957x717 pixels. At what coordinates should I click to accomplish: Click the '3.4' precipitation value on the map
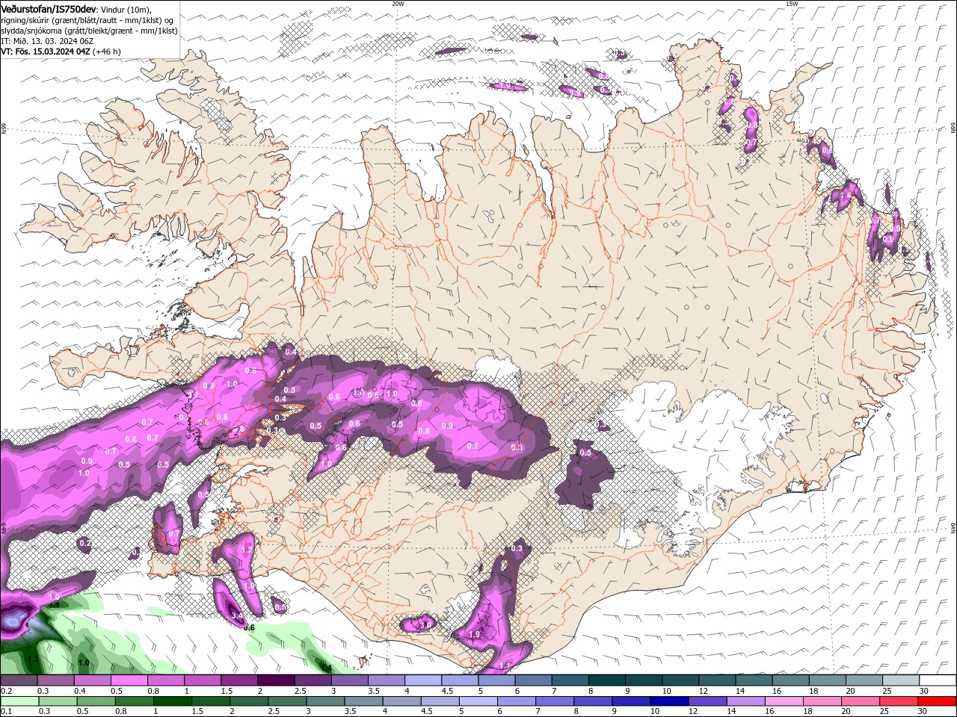(x=238, y=616)
